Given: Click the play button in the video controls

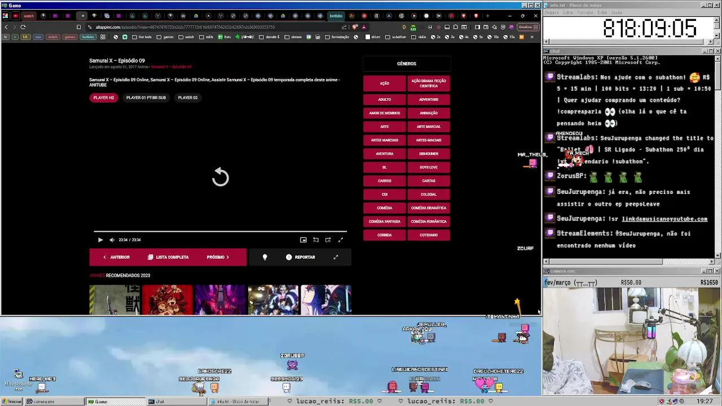Looking at the screenshot, I should point(100,240).
